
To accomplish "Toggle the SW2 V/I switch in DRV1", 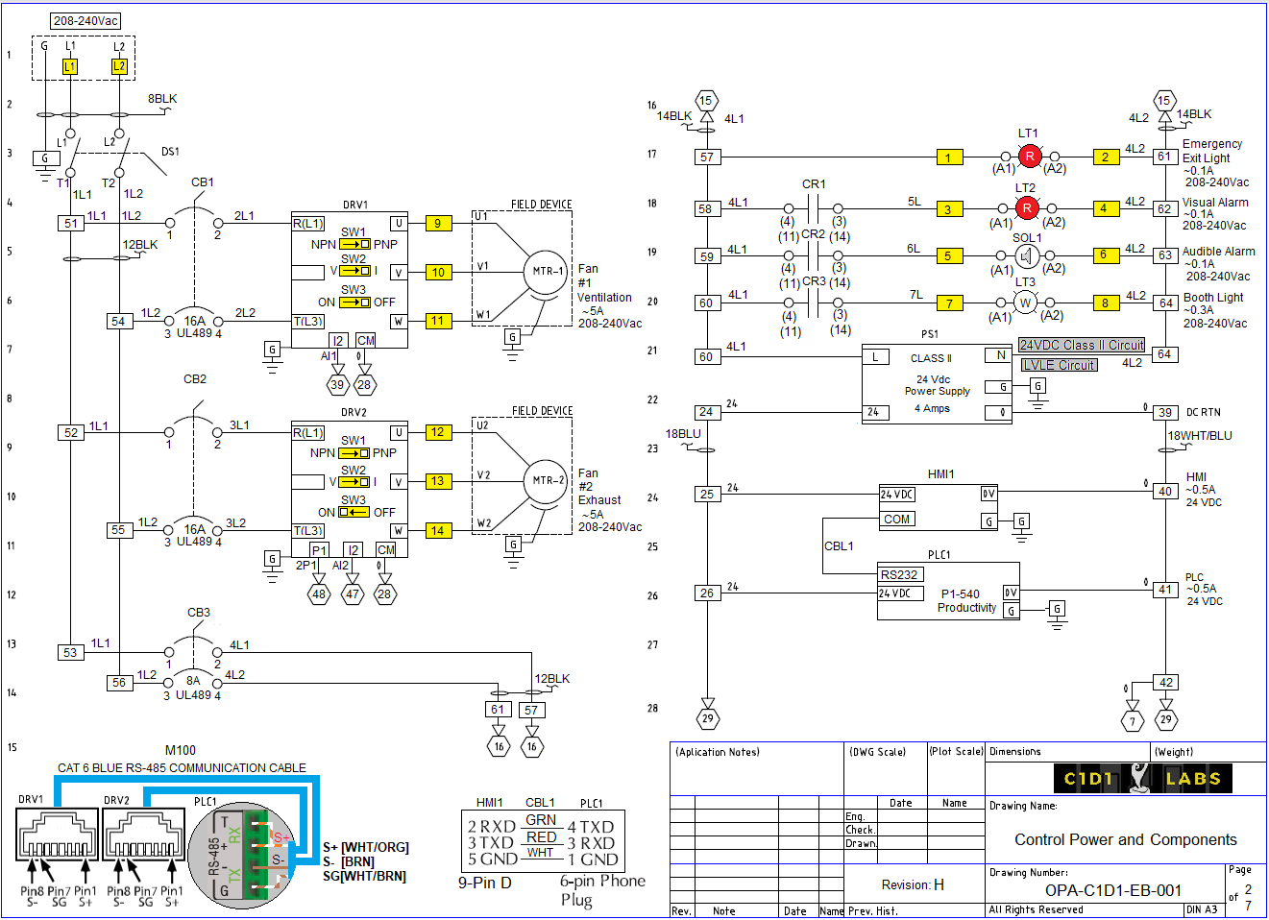I will pos(354,271).
